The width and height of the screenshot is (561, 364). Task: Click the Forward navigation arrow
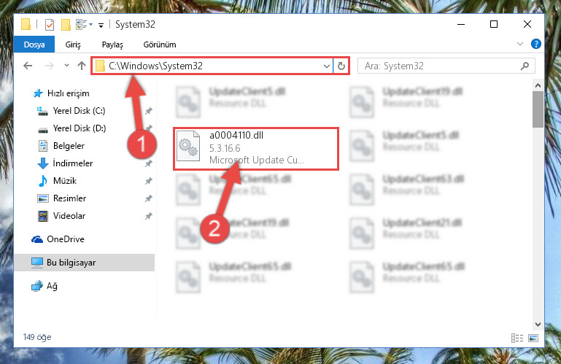click(50, 66)
